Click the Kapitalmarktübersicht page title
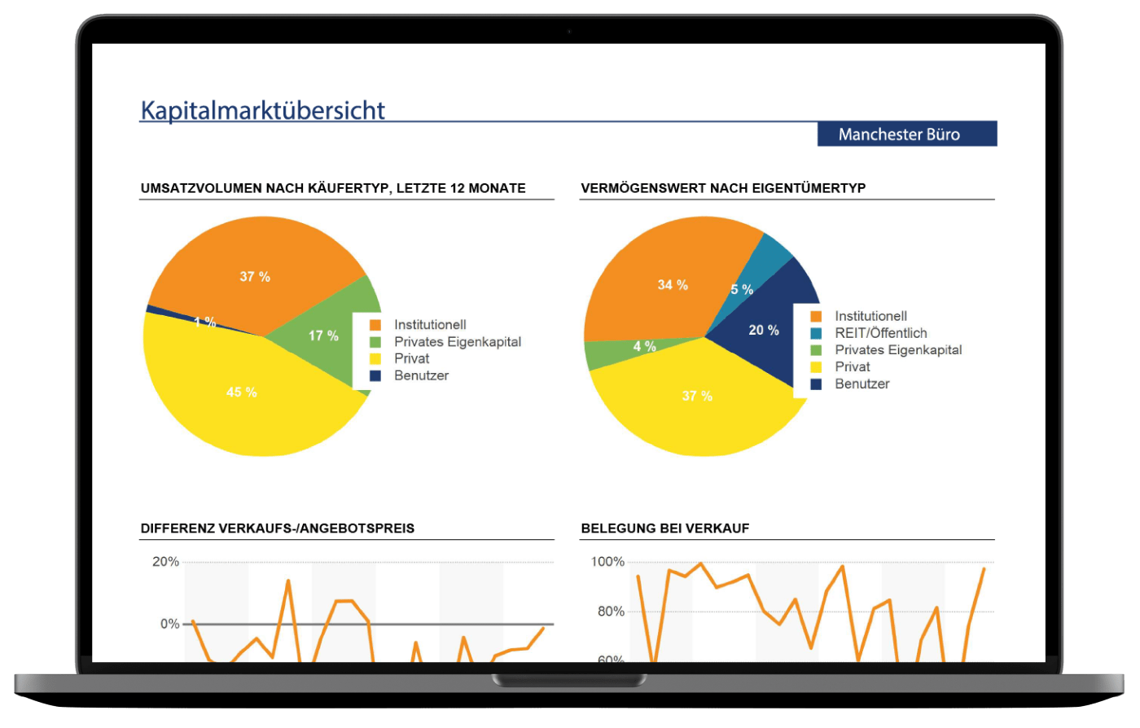Screen dimensions: 1140x728 click(x=262, y=110)
